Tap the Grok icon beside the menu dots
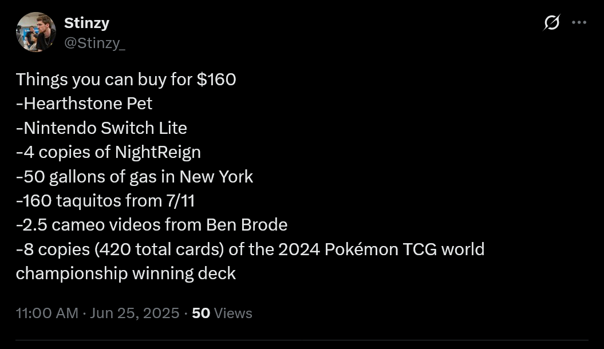Screen dimensions: 604x349 click(x=550, y=22)
